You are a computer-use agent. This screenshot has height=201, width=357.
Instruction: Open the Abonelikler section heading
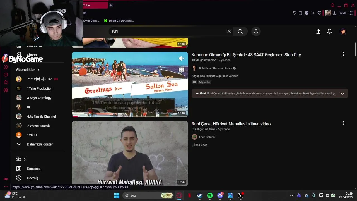(28, 70)
